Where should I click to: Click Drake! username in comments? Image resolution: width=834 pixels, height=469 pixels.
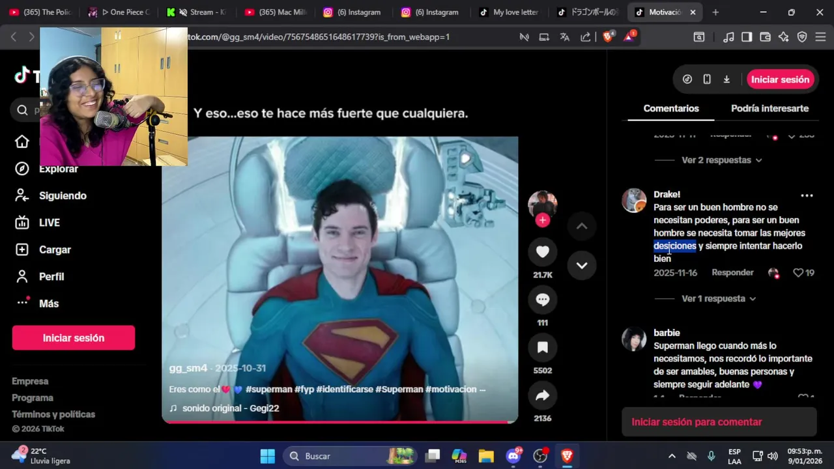pyautogui.click(x=667, y=194)
